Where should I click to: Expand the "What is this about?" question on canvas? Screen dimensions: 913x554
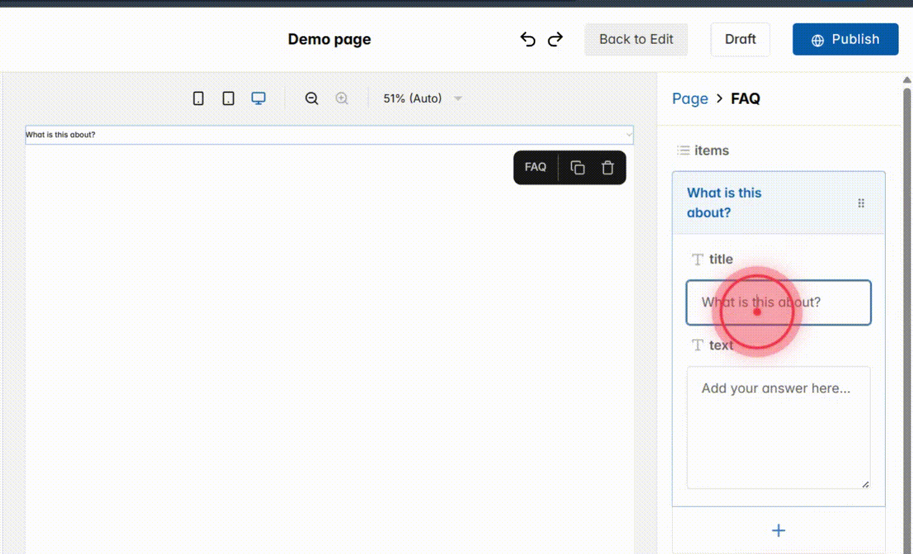[329, 134]
